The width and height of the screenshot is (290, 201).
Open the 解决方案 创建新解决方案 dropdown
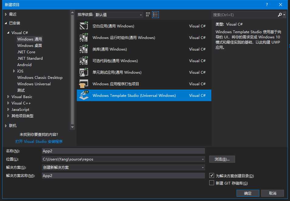(123, 167)
